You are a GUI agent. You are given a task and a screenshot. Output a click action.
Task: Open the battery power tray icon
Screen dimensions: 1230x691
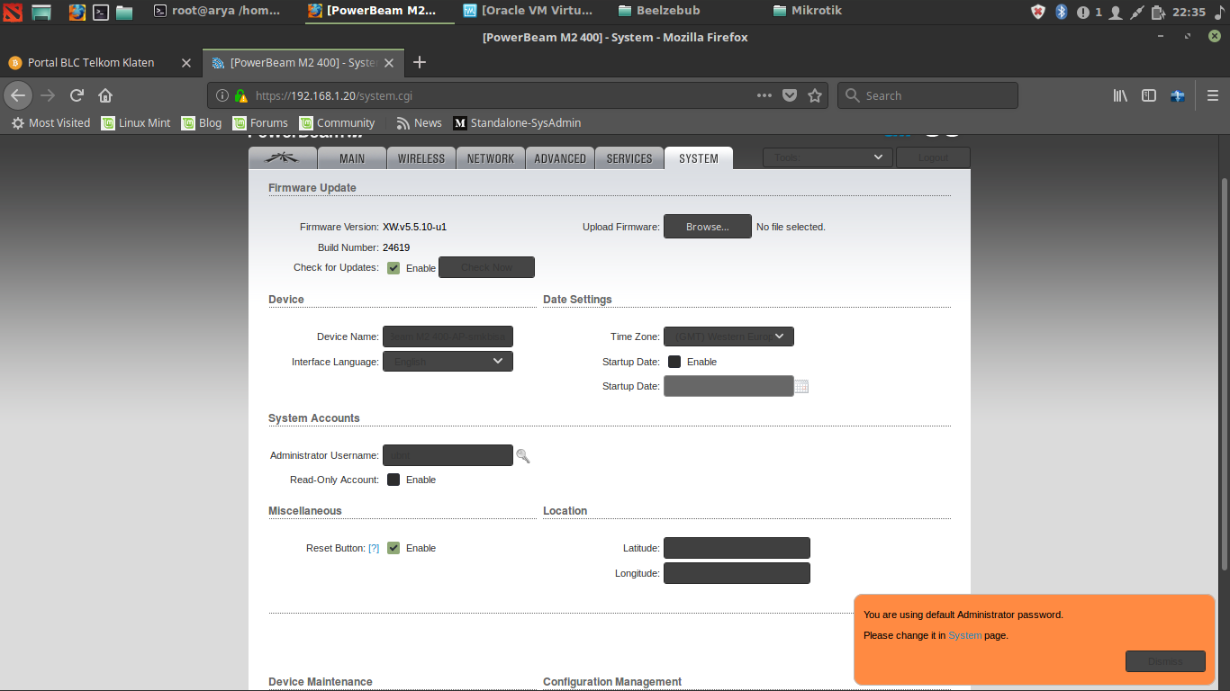[x=1158, y=12]
